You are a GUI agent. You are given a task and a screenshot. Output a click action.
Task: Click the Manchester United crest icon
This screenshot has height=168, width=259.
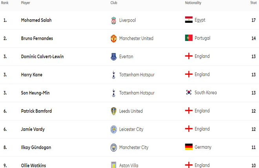(x=114, y=39)
